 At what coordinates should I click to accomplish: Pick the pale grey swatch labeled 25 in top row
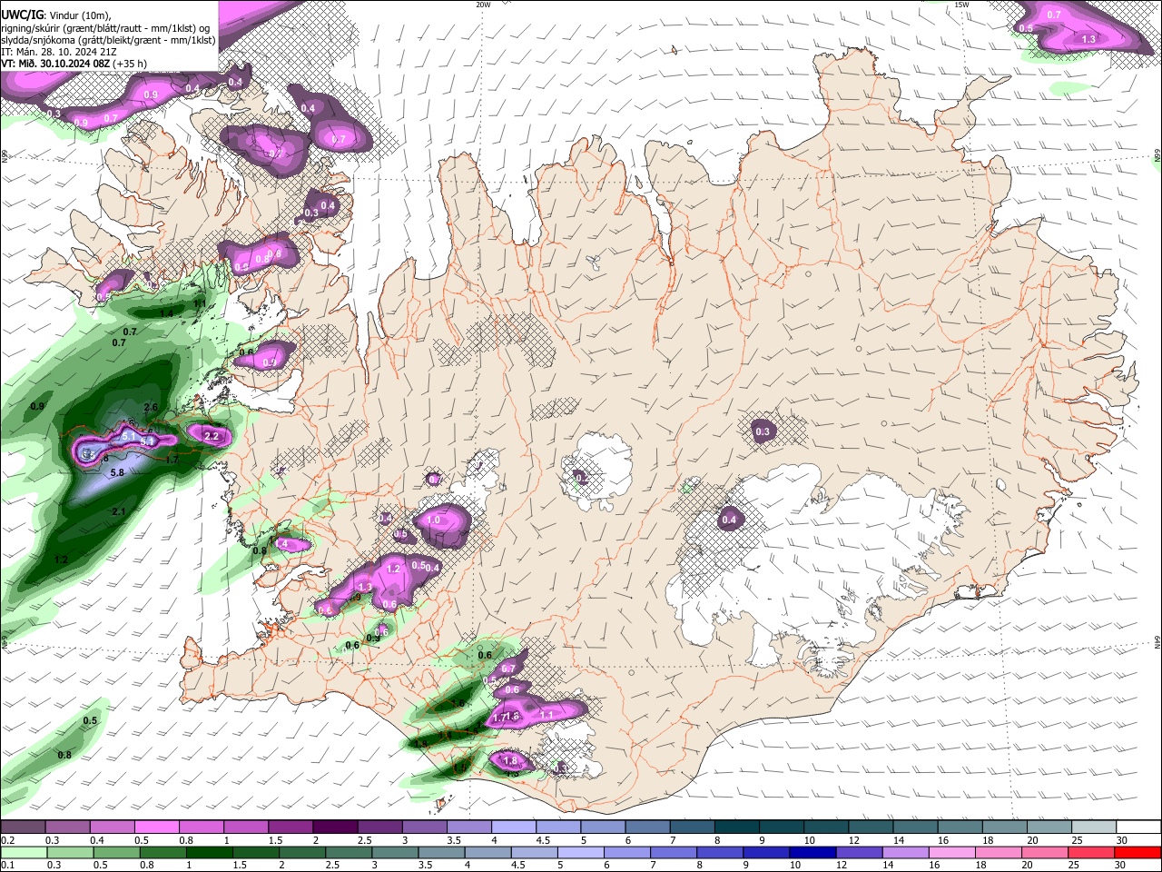1094,827
